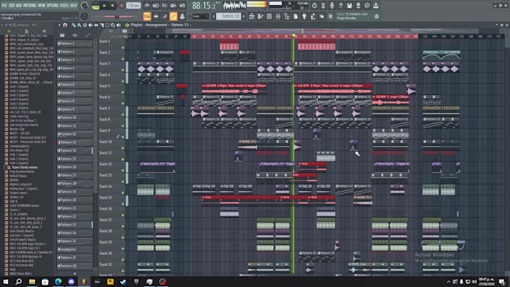This screenshot has height=287, width=510.
Task: Click the 88:15 time display
Action: pyautogui.click(x=203, y=5)
